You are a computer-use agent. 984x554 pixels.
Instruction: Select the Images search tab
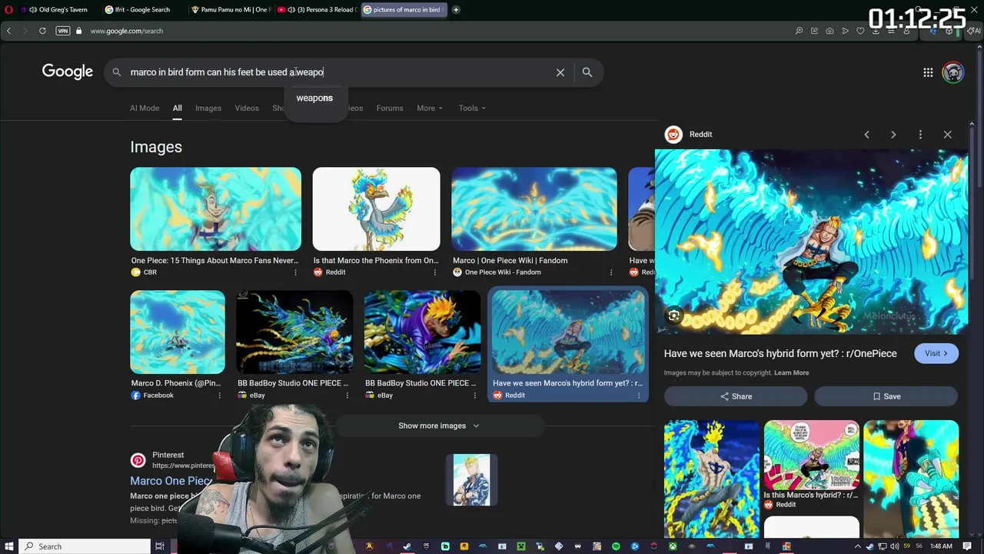pyautogui.click(x=208, y=108)
